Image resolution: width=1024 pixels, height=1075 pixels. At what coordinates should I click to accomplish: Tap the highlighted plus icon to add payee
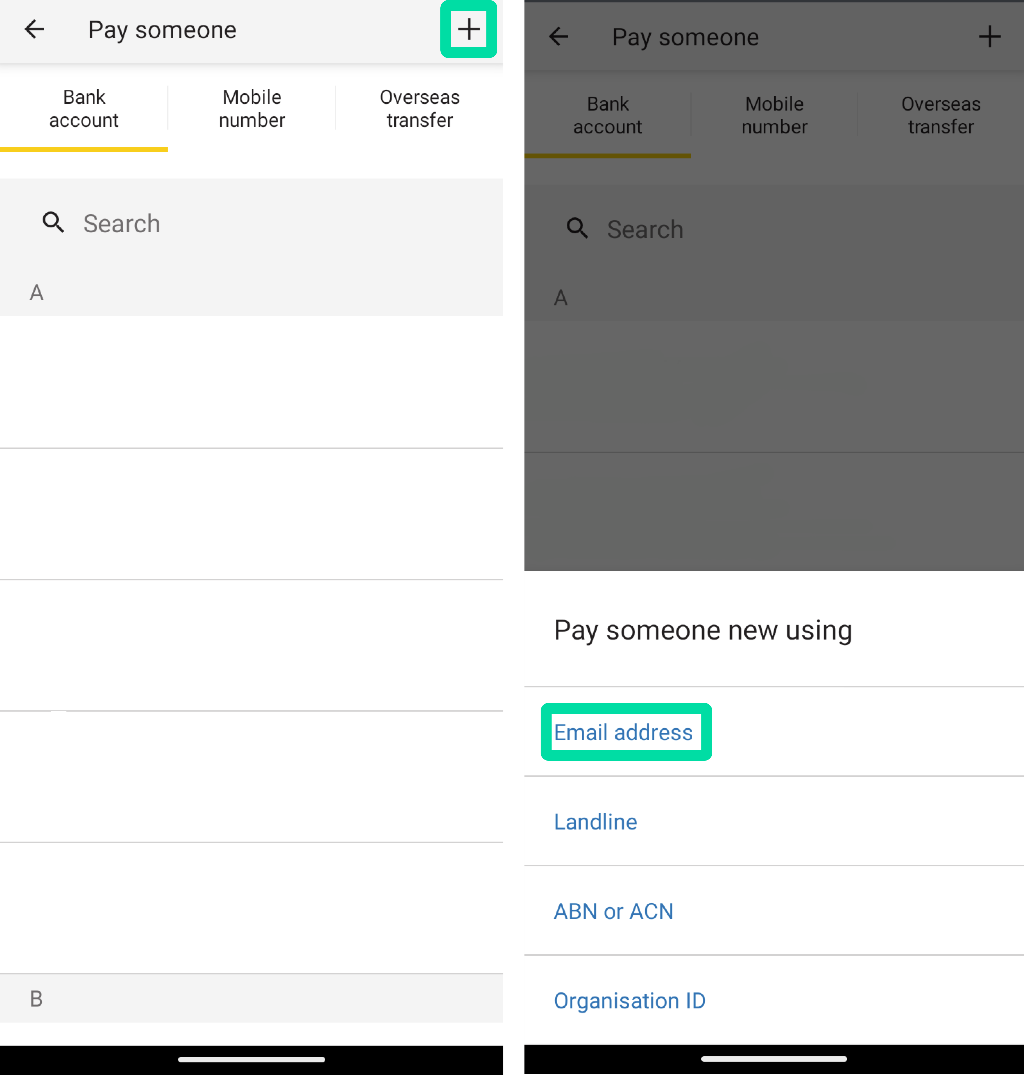click(468, 29)
